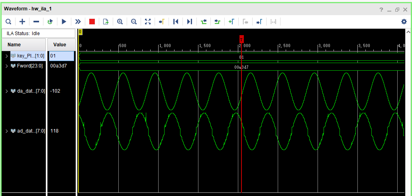This screenshot has height=196, width=412.
Task: Close the Waveform hw_ila_1 panel
Action: [405, 10]
